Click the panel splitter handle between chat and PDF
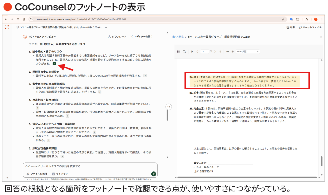 pyautogui.click(x=168, y=106)
